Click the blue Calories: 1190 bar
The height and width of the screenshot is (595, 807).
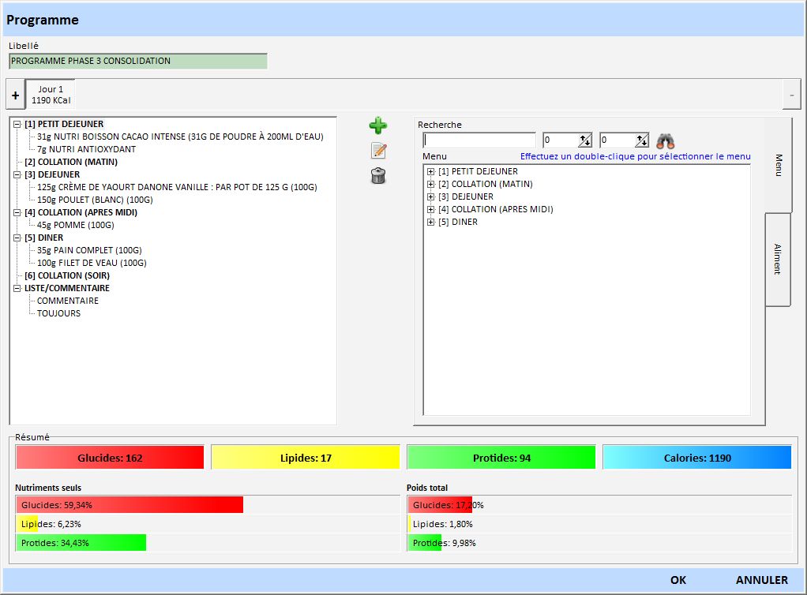click(x=696, y=458)
